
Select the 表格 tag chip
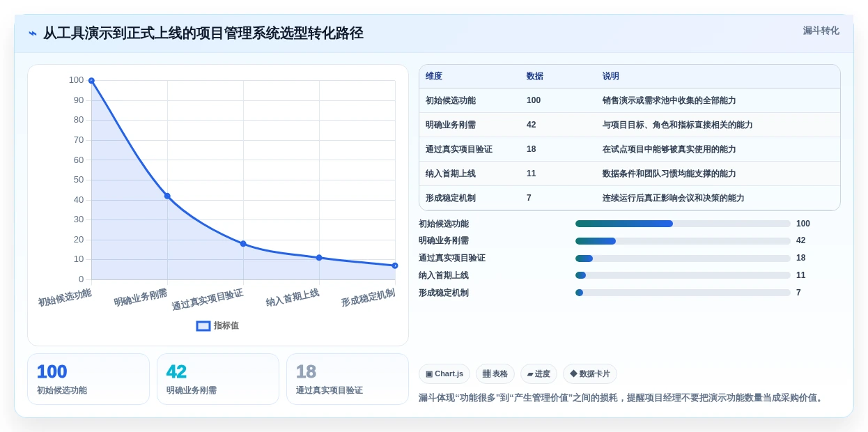coord(495,373)
